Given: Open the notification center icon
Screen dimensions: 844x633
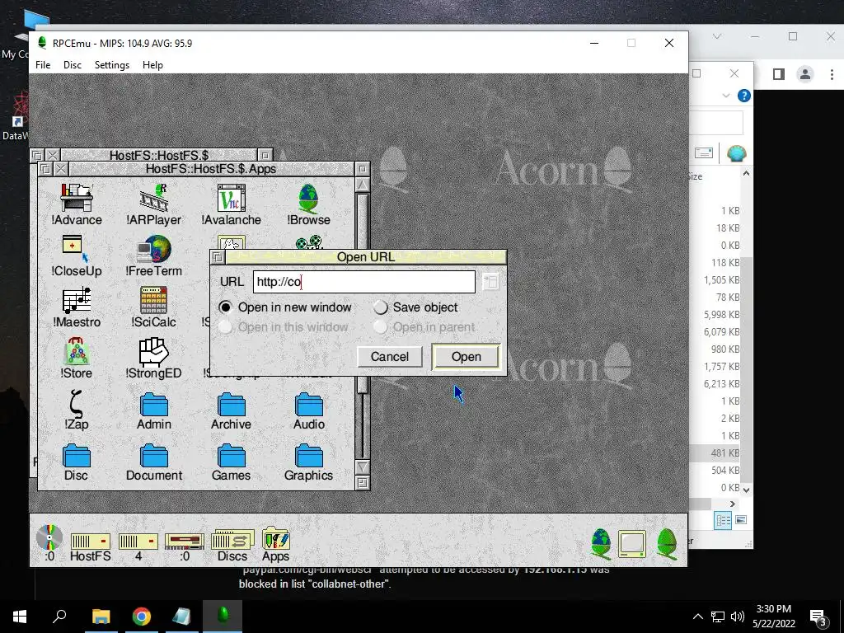Looking at the screenshot, I should point(818,617).
